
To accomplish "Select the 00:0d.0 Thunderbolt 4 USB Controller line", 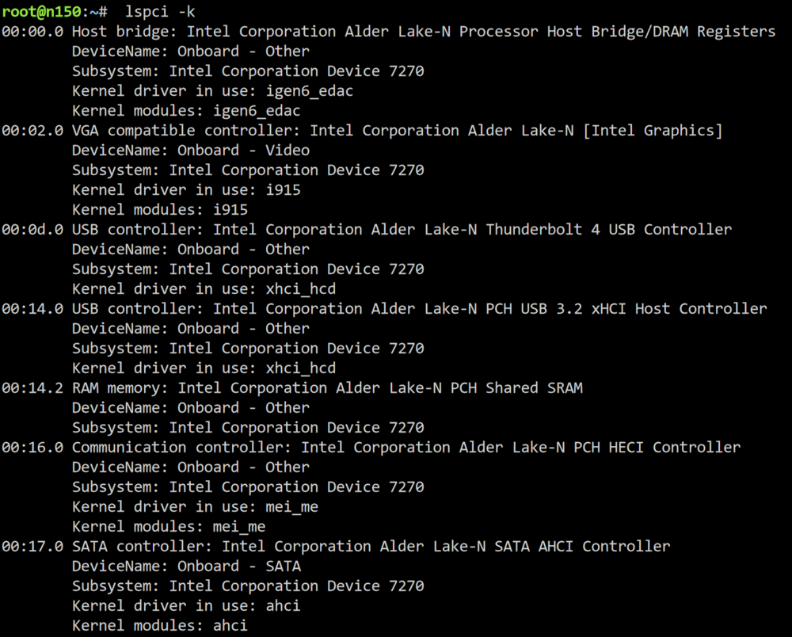I will pos(366,229).
